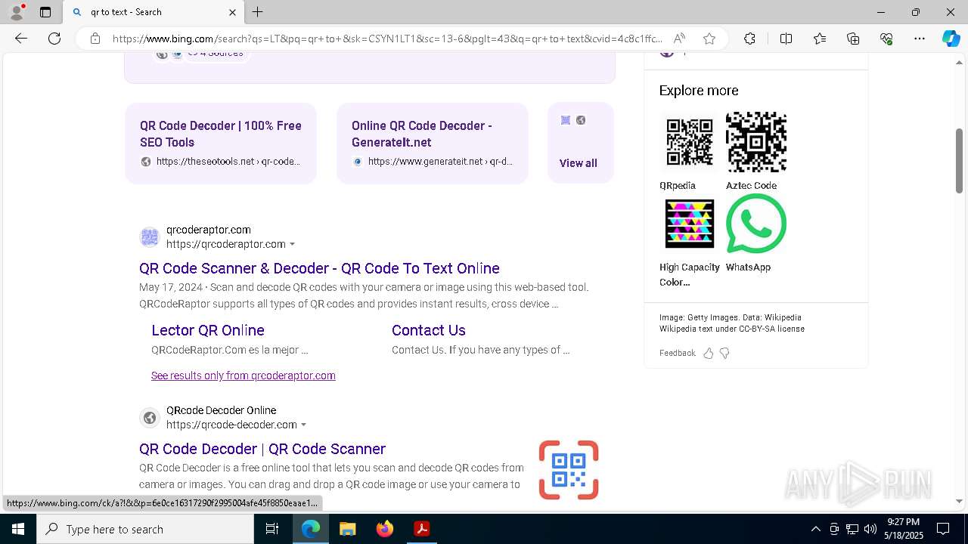Click the thumbs down feedback icon
The width and height of the screenshot is (968, 544).
(x=724, y=353)
